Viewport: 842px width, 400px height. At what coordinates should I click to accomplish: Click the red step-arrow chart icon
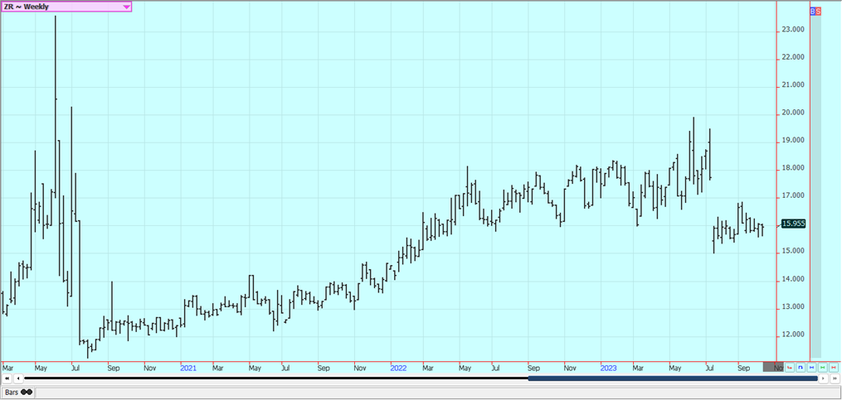(x=790, y=368)
